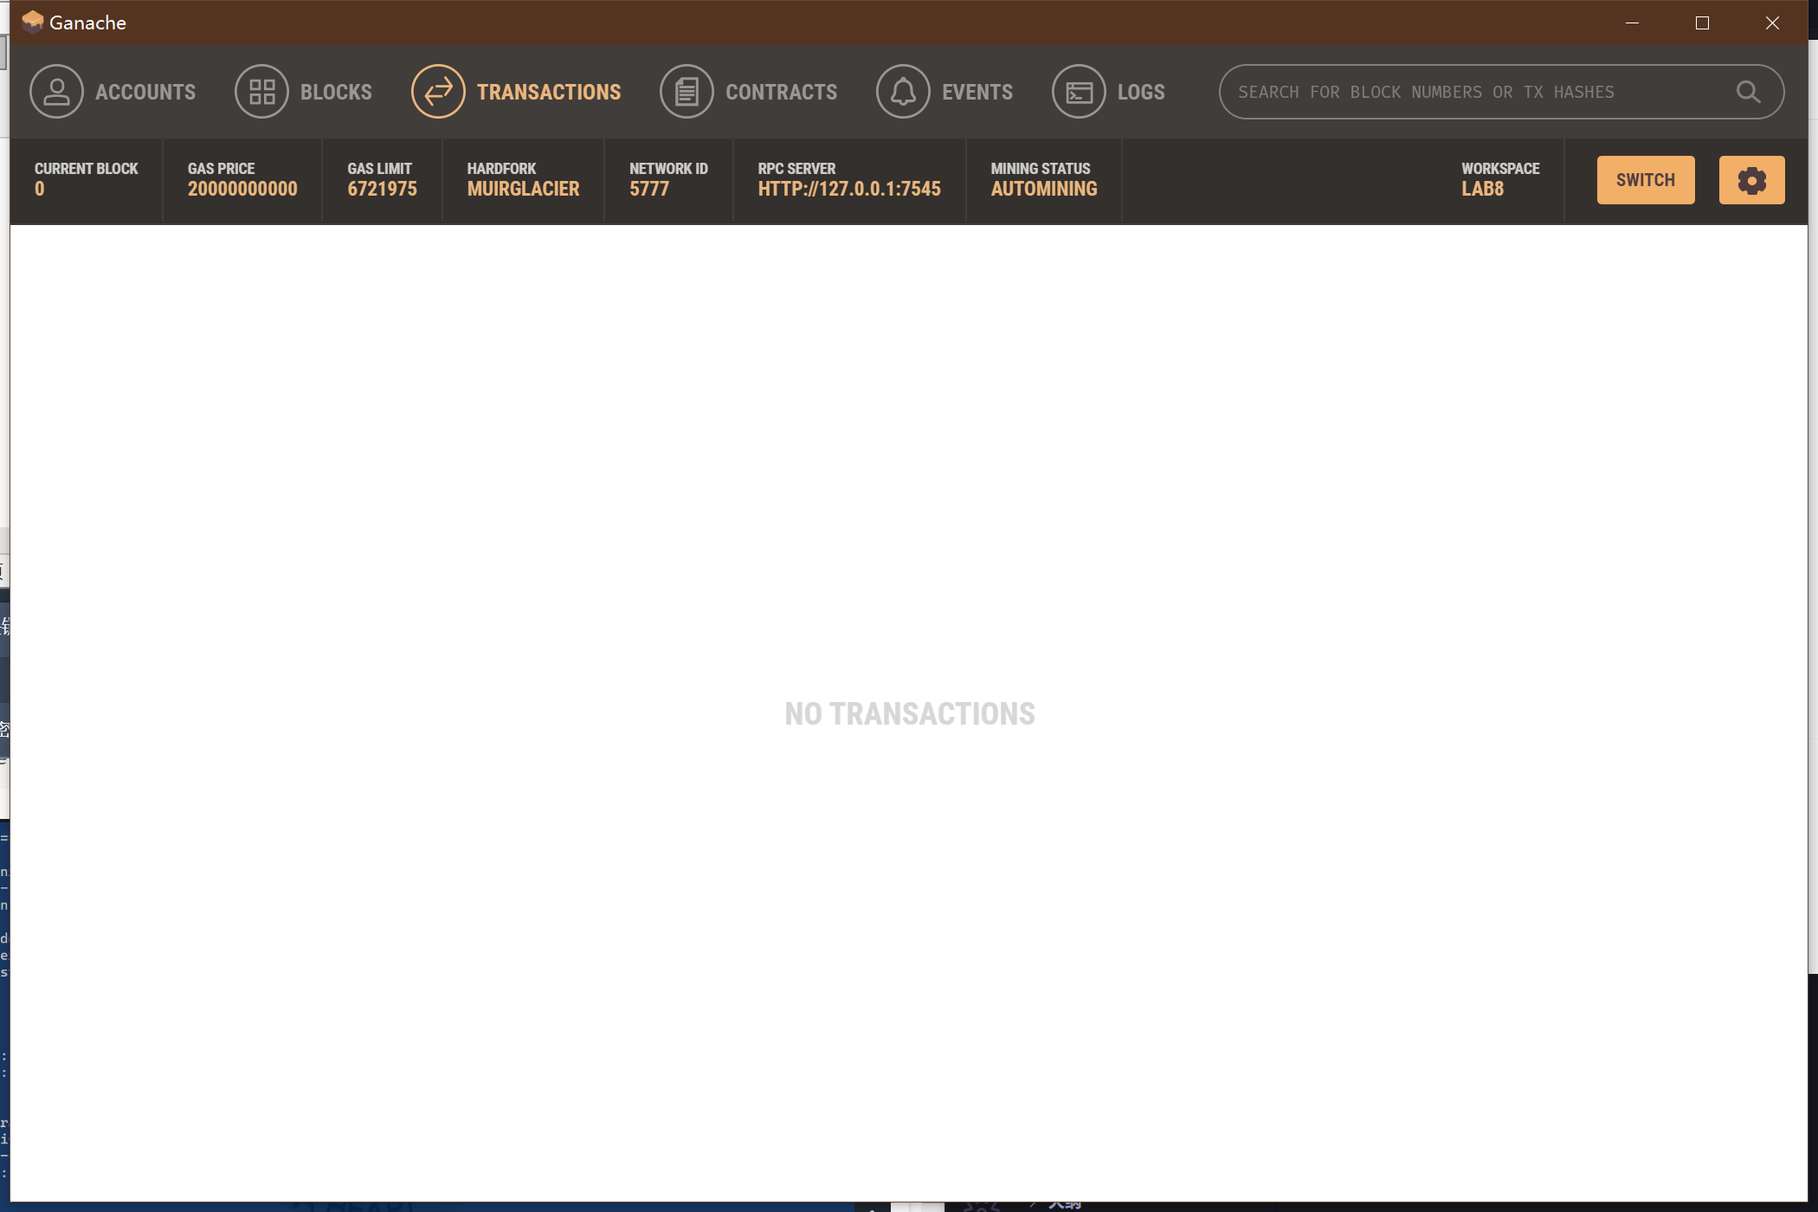
Task: Close the Ganache window
Action: 1772,23
